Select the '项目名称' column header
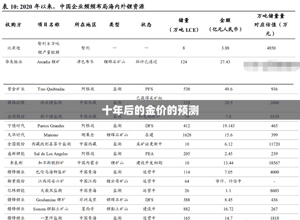The height and width of the screenshot is (220, 300). pos(49,24)
